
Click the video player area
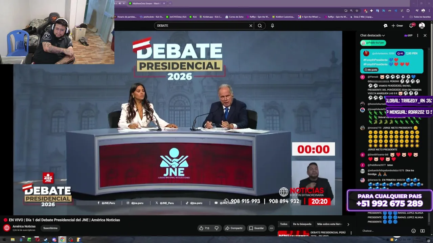click(x=178, y=123)
